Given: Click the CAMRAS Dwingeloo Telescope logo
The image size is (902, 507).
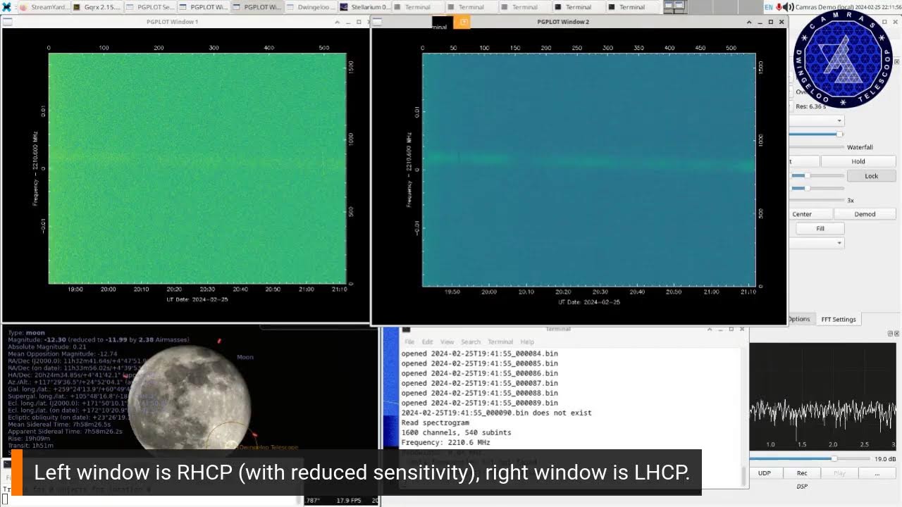Looking at the screenshot, I should 843,59.
